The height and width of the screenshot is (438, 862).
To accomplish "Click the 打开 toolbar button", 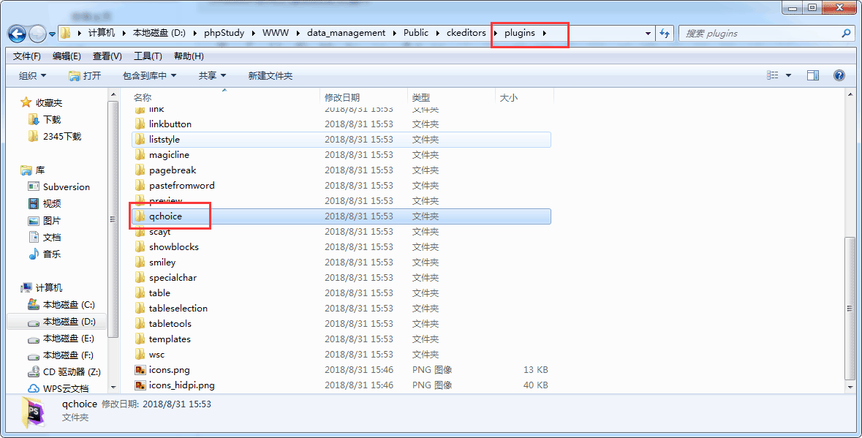I will (x=85, y=75).
